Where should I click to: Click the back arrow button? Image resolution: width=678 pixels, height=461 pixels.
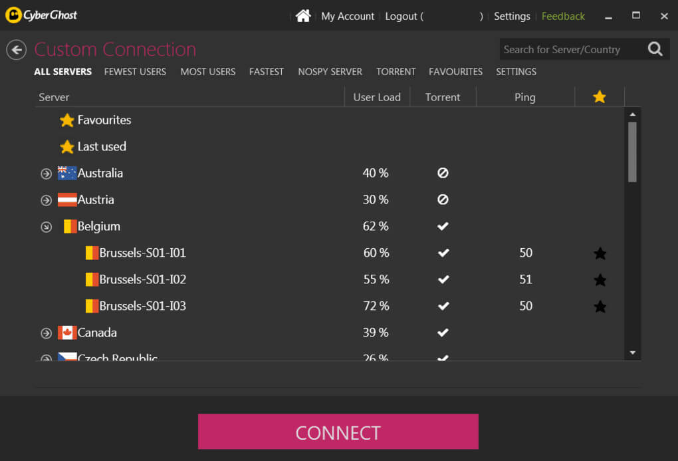point(17,50)
